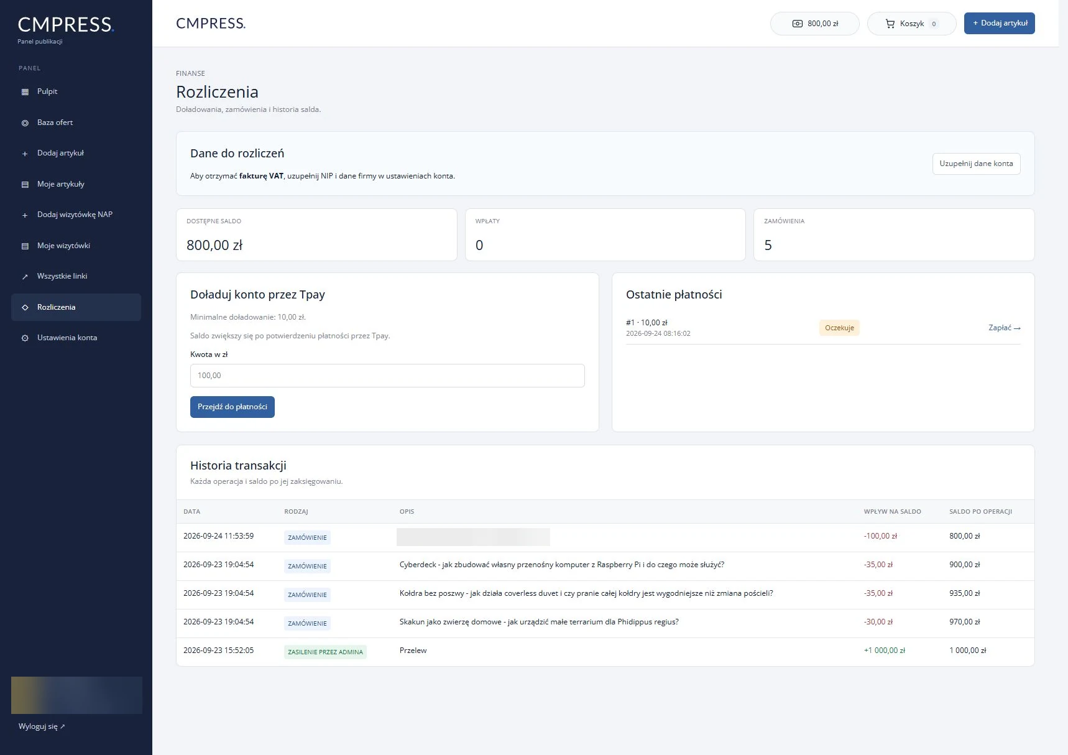1068x755 pixels.
Task: Focus the Kwota w zł input field
Action: click(387, 376)
